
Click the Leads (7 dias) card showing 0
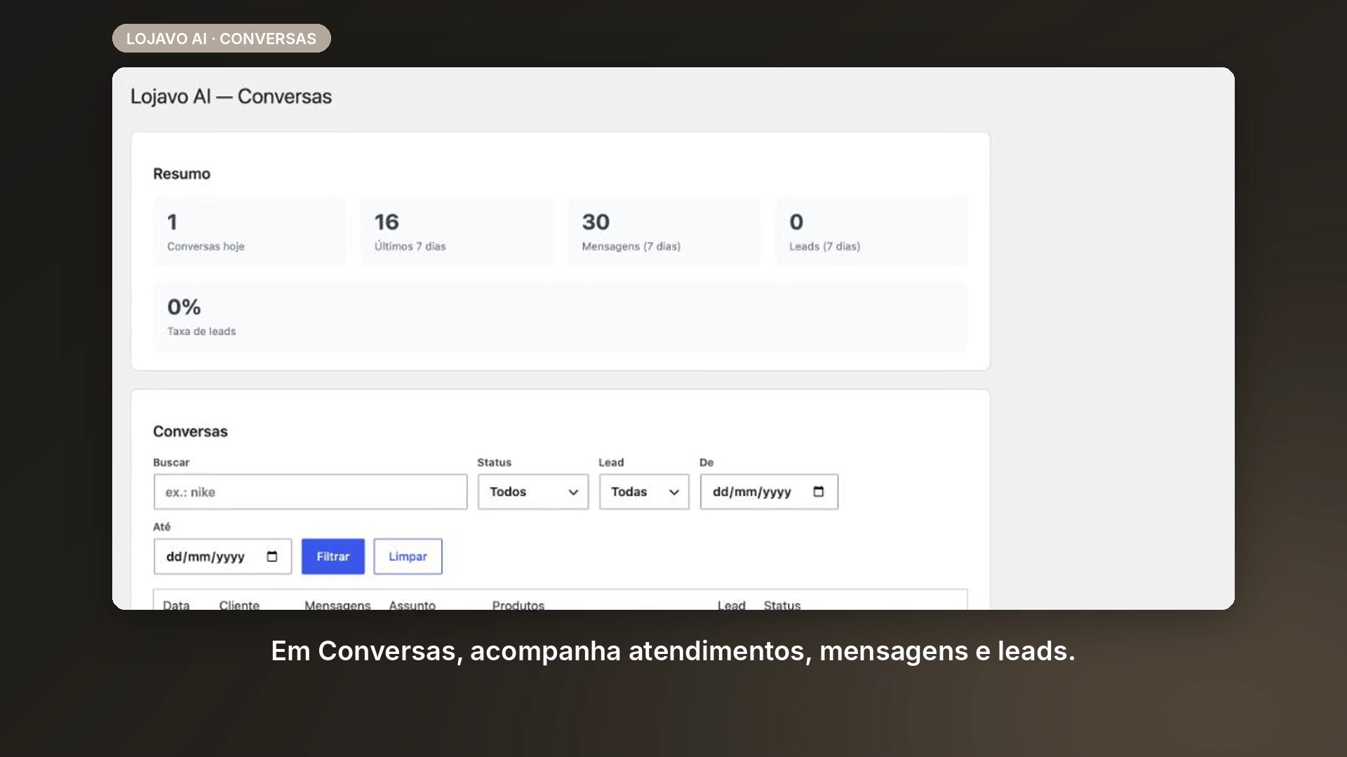pyautogui.click(x=871, y=232)
